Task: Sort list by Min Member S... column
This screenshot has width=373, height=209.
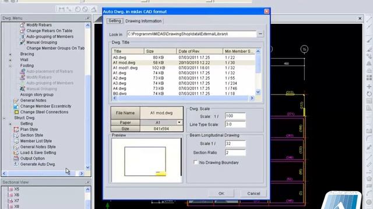Action: [239, 51]
